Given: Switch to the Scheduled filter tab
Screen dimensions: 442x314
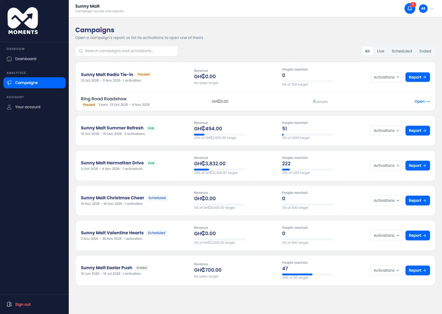Looking at the screenshot, I should tap(402, 51).
